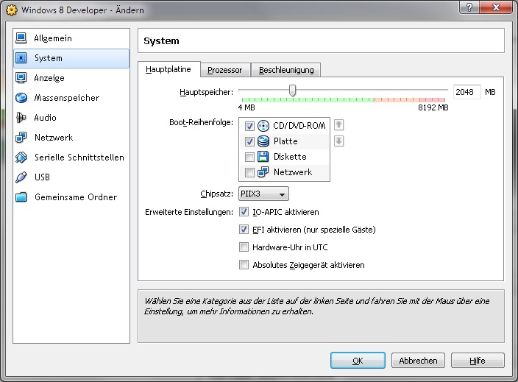
Task: Click the Abbrechen button
Action: pos(418,361)
